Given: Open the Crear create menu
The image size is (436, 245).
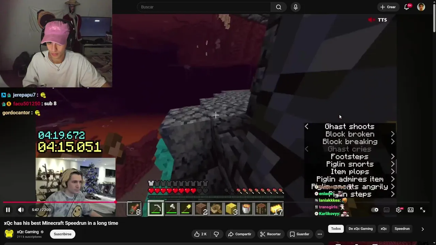Looking at the screenshot, I should [x=388, y=7].
